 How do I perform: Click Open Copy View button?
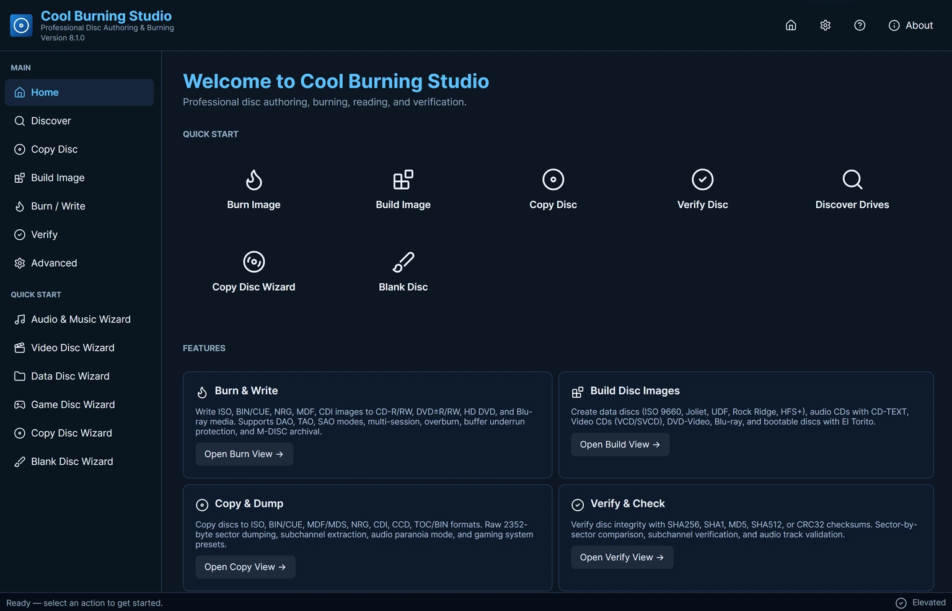[245, 567]
